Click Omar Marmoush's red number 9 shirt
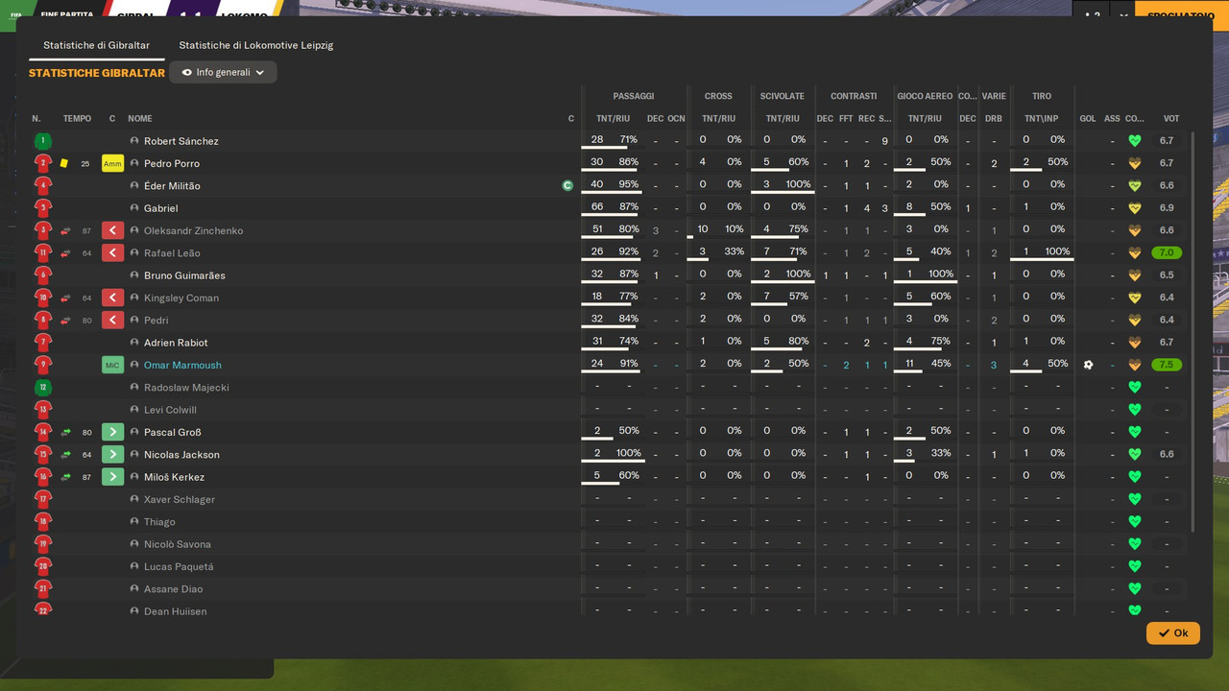Viewport: 1229px width, 691px height. click(x=42, y=365)
